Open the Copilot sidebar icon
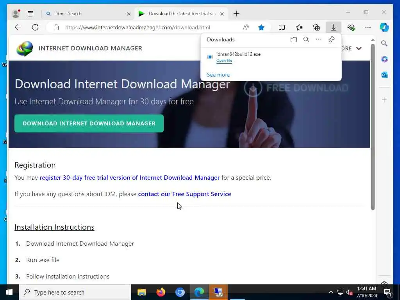400x300 pixels. (384, 27)
